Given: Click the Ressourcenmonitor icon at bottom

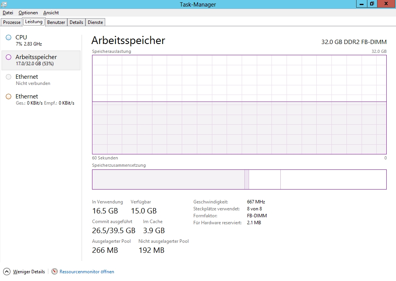Looking at the screenshot, I should [x=55, y=272].
